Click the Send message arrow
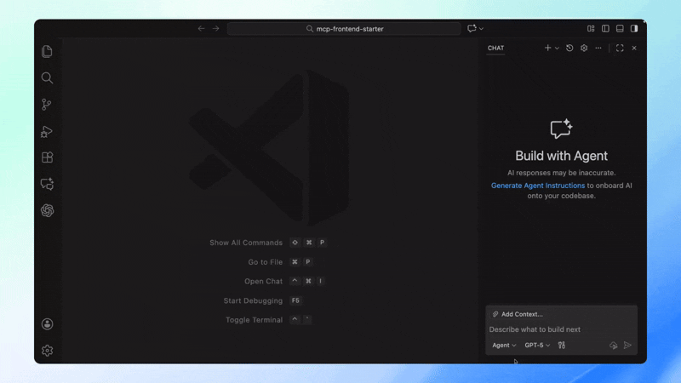 [627, 346]
